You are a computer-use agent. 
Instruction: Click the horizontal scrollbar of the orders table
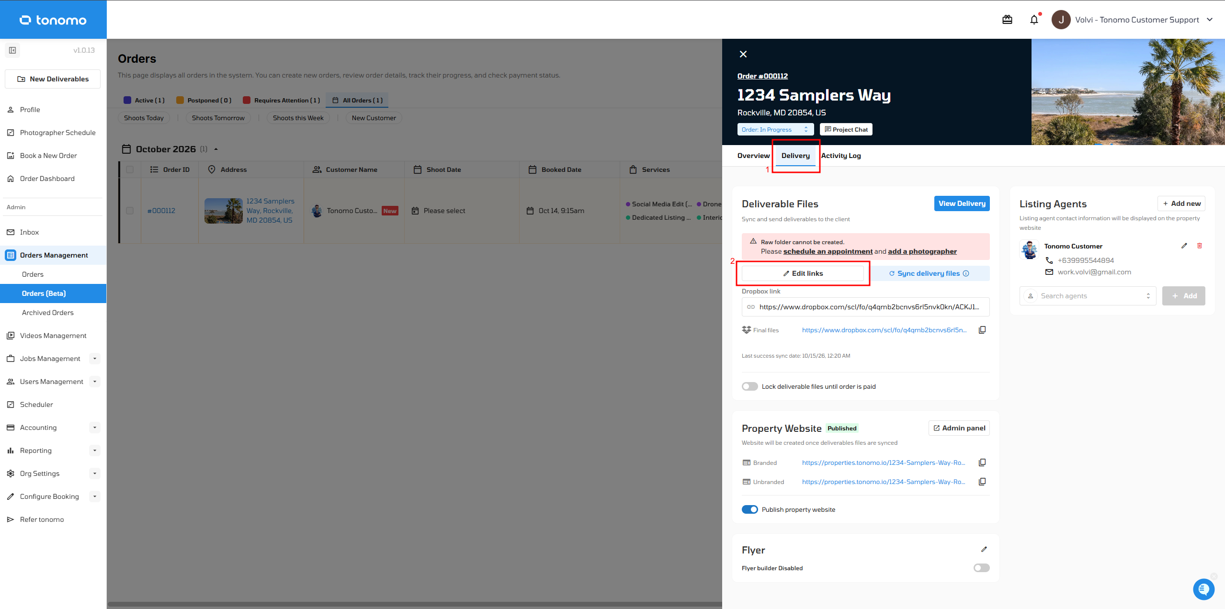414,604
